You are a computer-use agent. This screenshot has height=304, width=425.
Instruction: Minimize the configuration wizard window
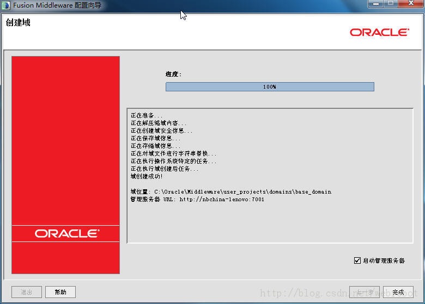375,4
